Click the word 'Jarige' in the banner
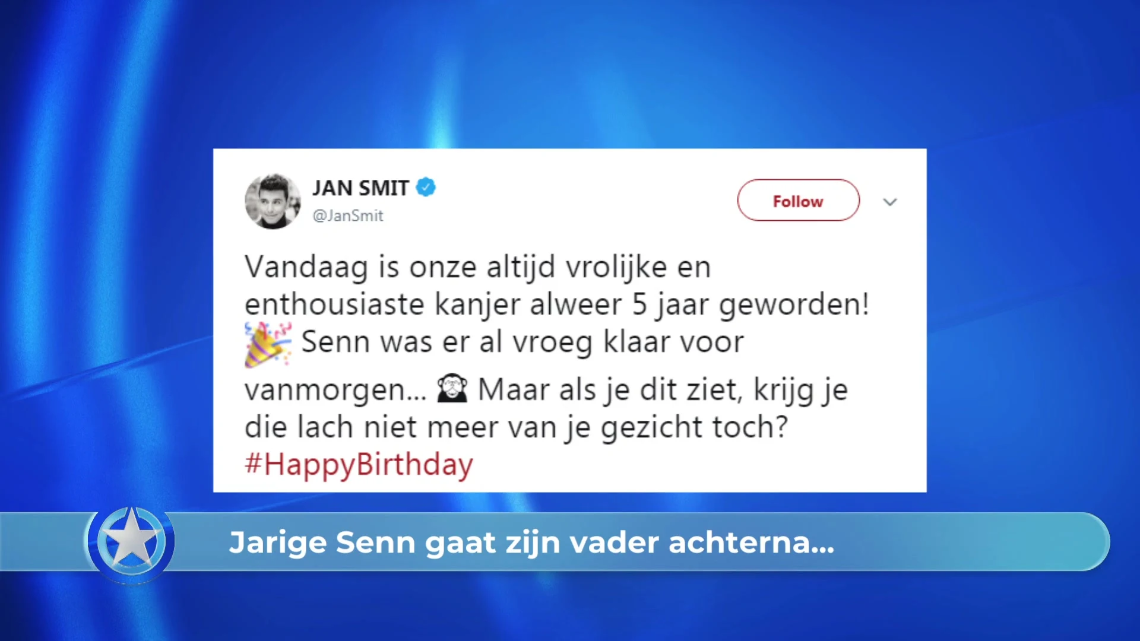This screenshot has width=1140, height=641. click(x=278, y=543)
